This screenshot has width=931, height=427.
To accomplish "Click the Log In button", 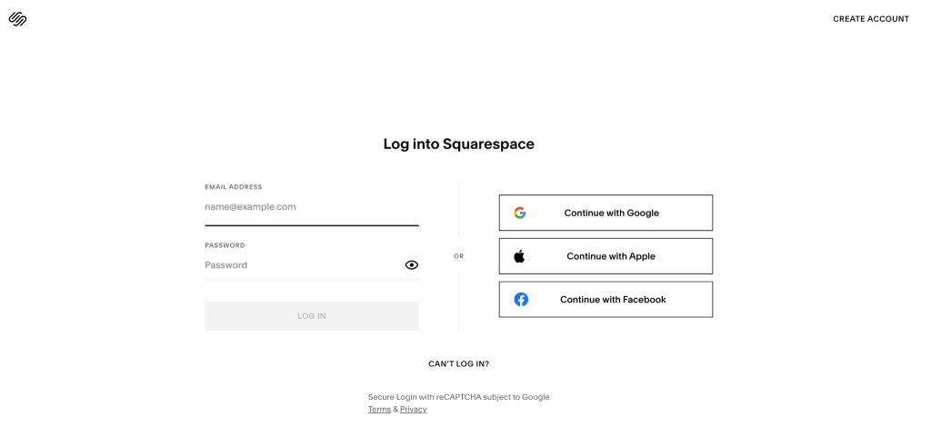I will tap(312, 316).
